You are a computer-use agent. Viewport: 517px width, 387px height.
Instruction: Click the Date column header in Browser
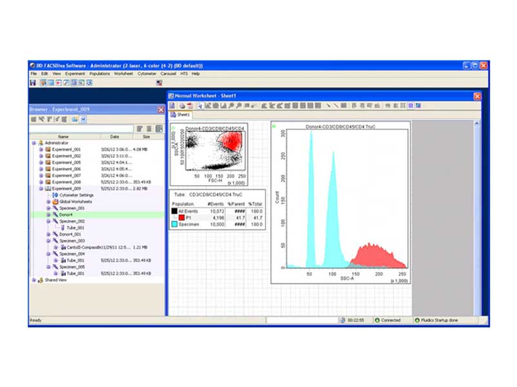tap(114, 137)
